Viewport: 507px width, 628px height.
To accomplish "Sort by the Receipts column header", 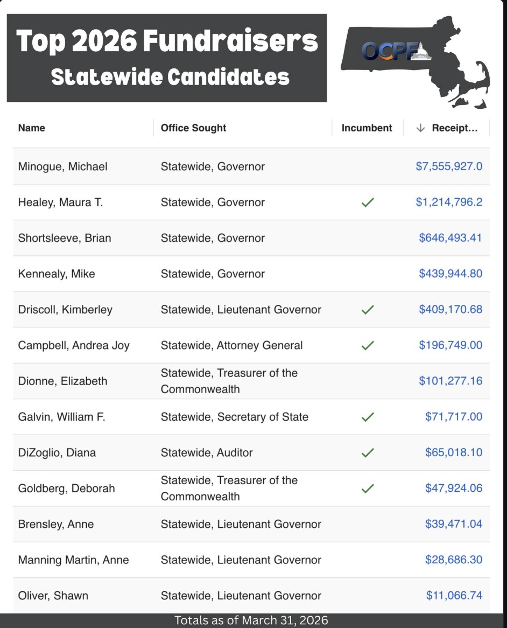I will 455,128.
